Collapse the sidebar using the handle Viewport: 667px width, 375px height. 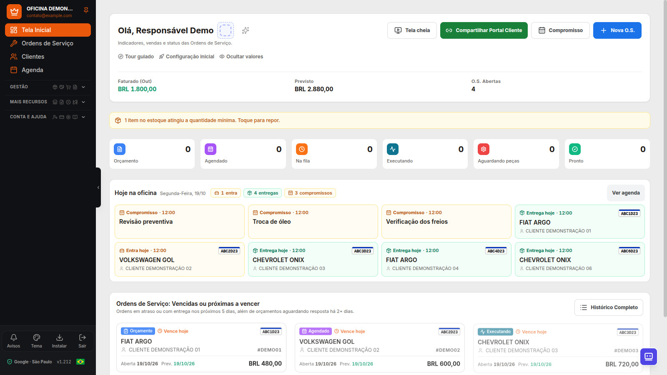tap(98, 187)
